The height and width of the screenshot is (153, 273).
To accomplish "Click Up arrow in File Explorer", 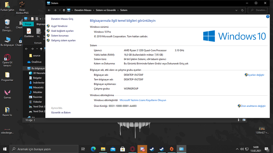I will 41,49.
